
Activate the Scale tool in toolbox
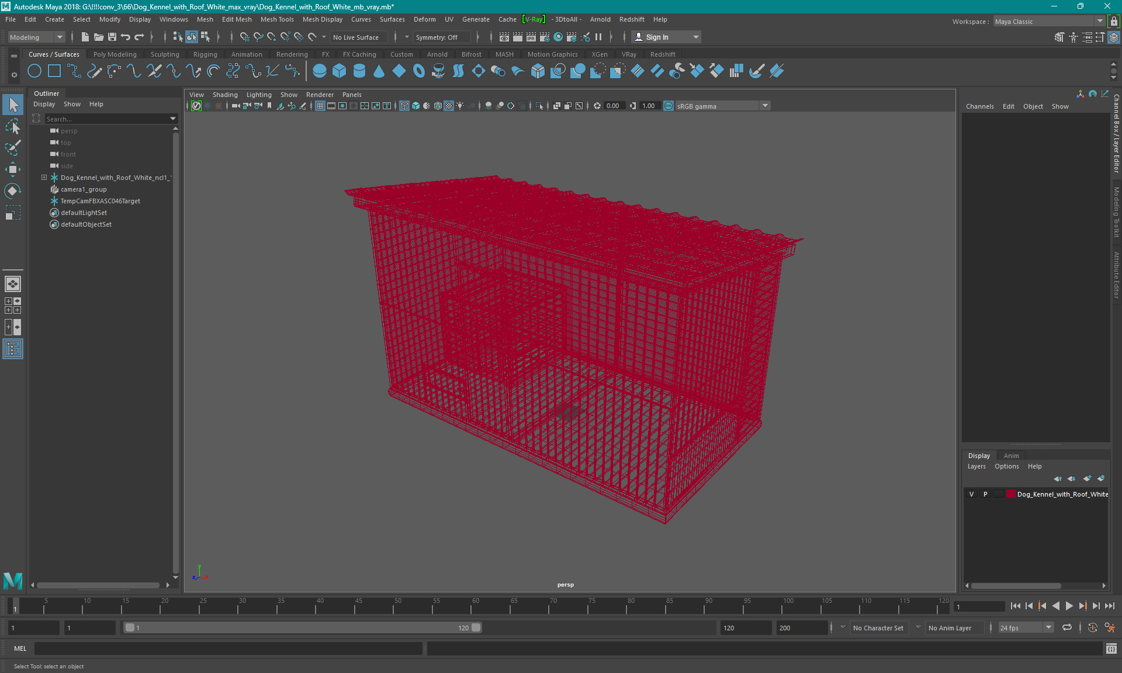click(13, 213)
